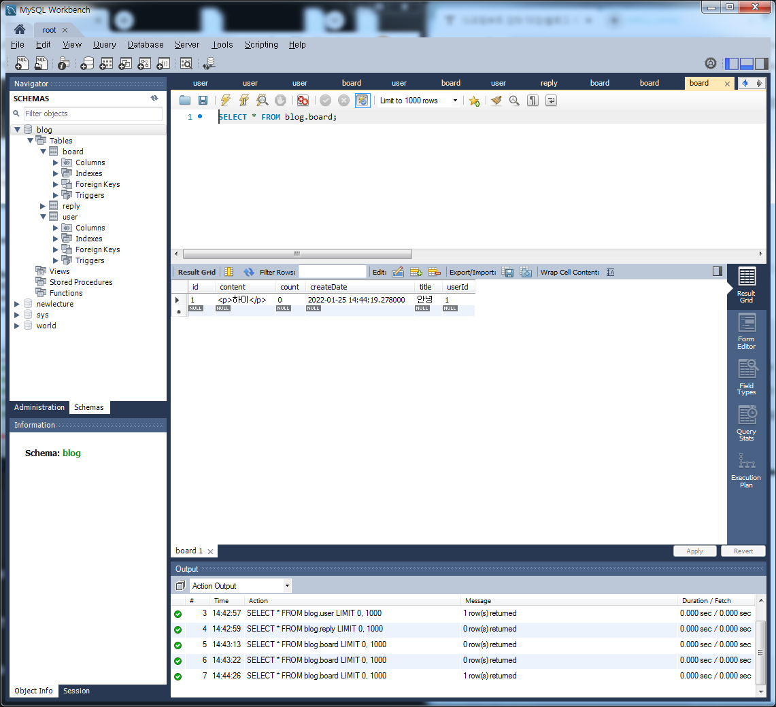Reconnect to DBMS toolbar icon
The width and height of the screenshot is (776, 707).
pyautogui.click(x=209, y=63)
